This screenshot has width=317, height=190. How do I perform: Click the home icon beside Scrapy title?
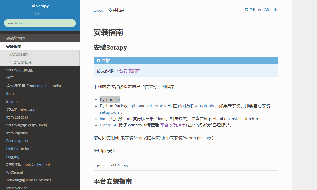point(33,6)
